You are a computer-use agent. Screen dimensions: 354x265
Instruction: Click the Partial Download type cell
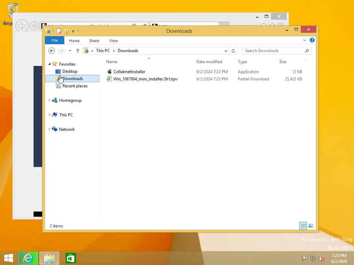253,79
